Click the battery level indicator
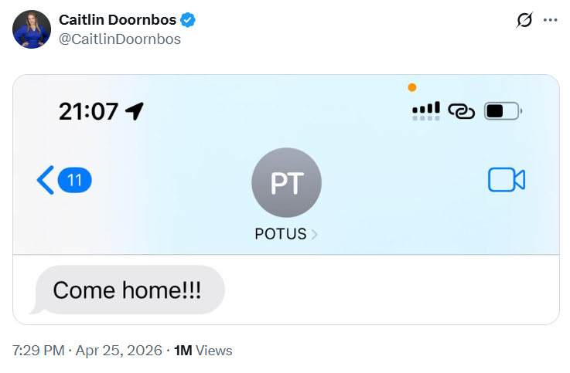The image size is (570, 373). 503,111
